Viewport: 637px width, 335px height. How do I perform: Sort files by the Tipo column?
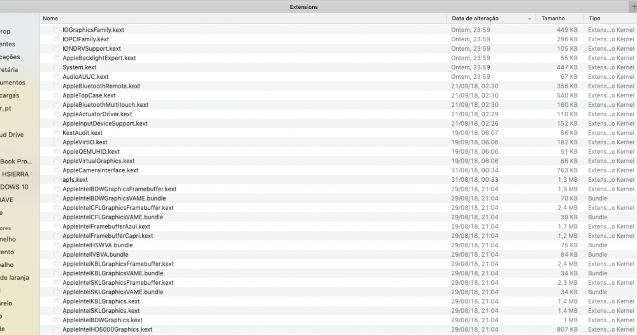click(595, 18)
